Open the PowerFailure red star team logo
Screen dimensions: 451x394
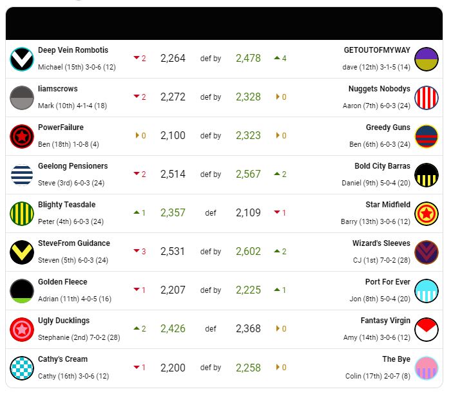(22, 136)
